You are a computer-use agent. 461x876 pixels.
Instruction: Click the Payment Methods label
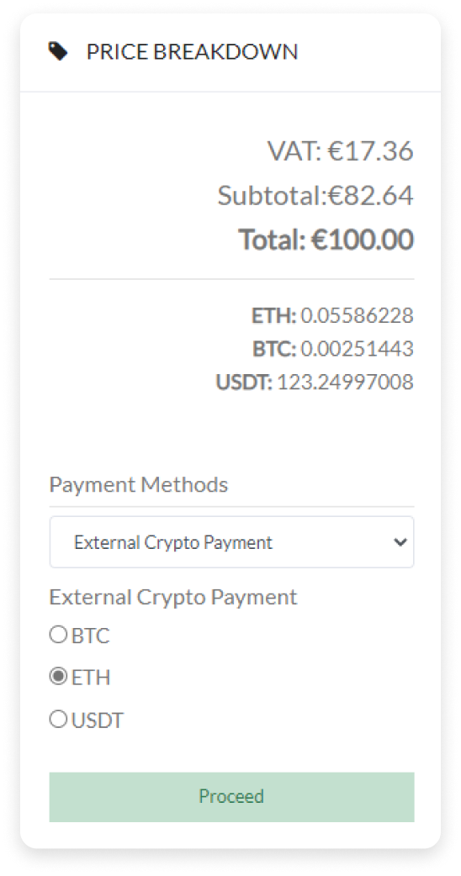139,484
